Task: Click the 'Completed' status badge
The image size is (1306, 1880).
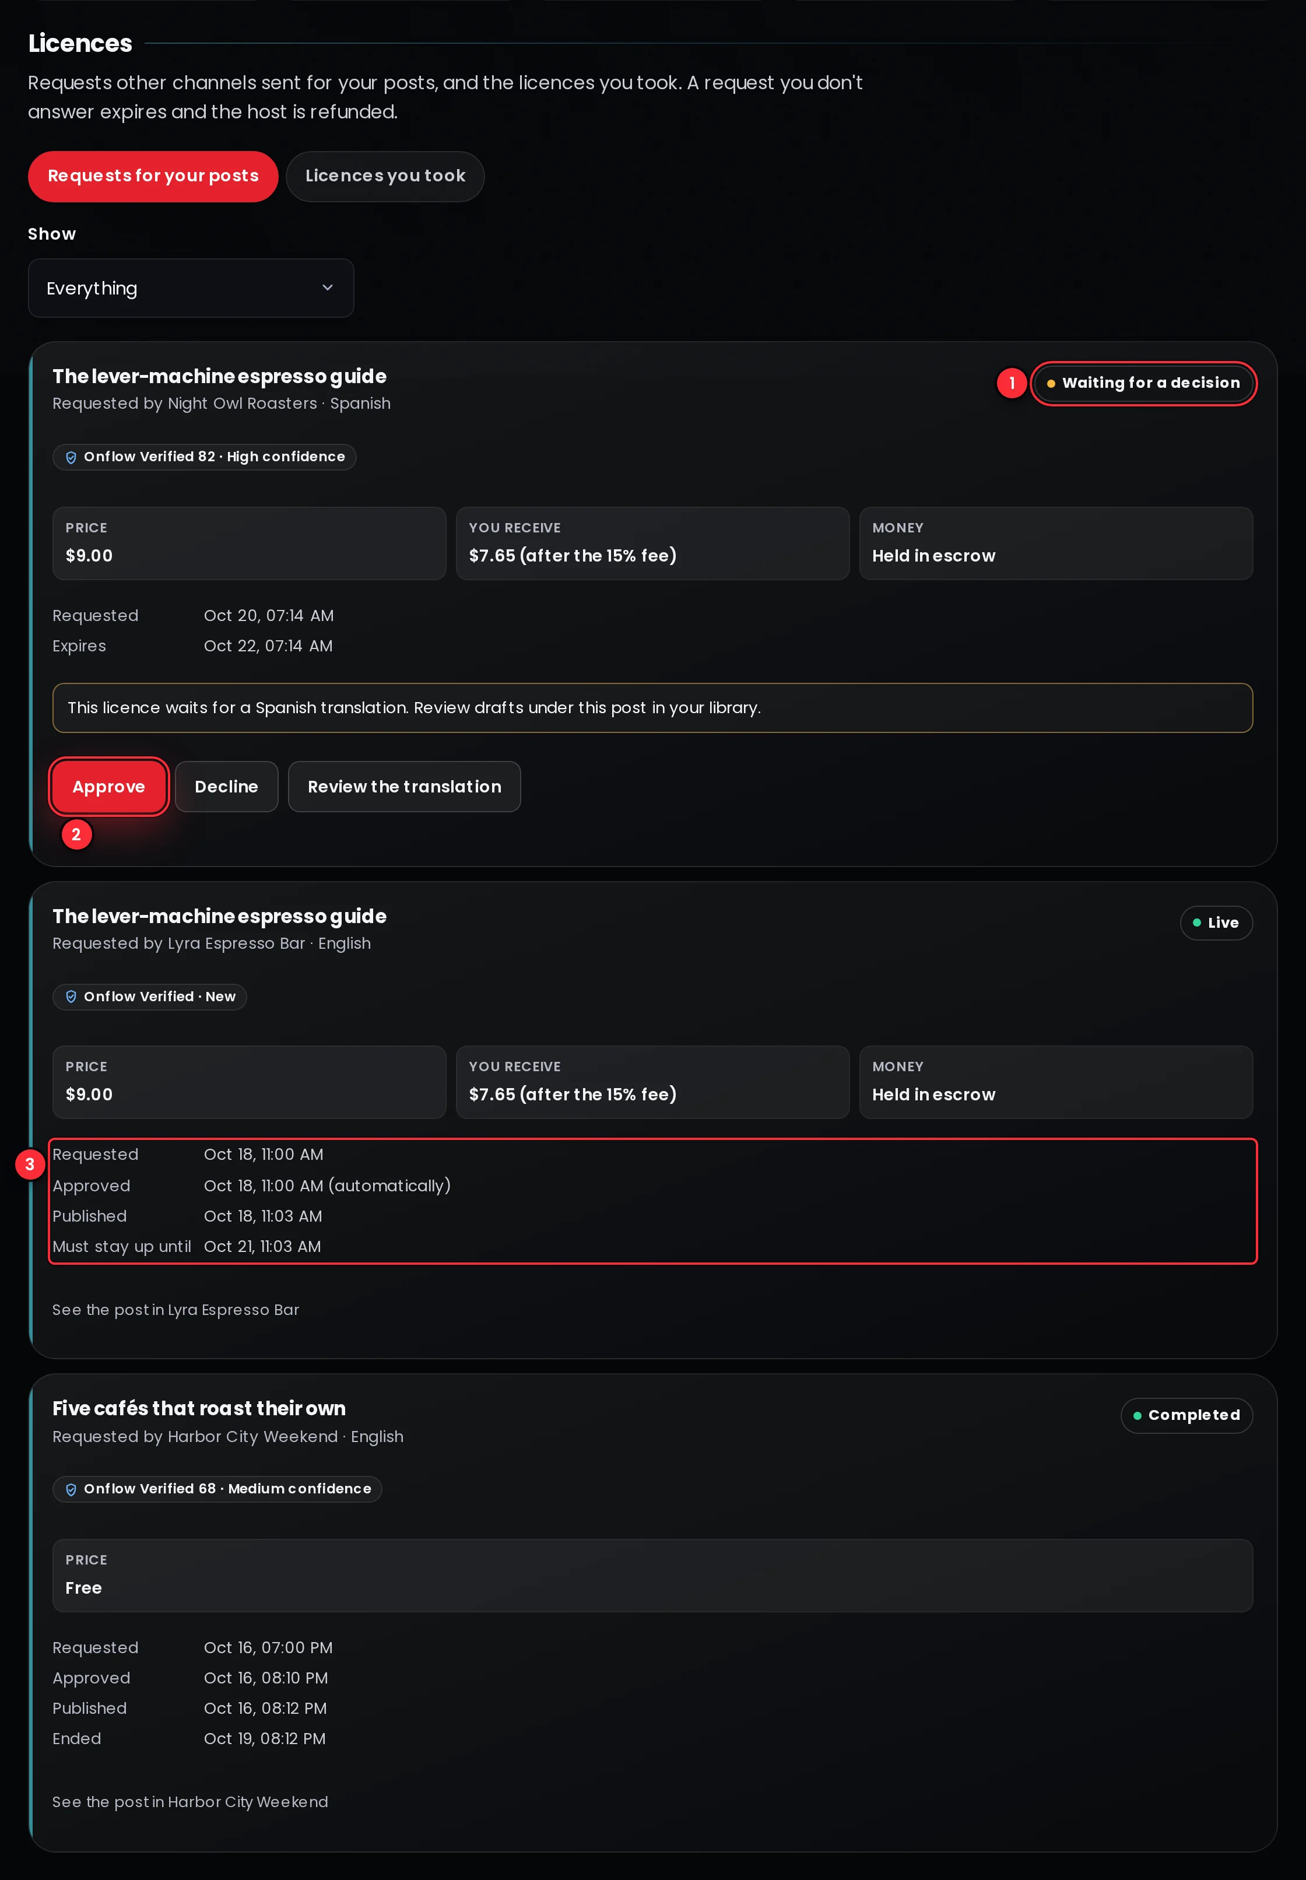Action: [1186, 1415]
